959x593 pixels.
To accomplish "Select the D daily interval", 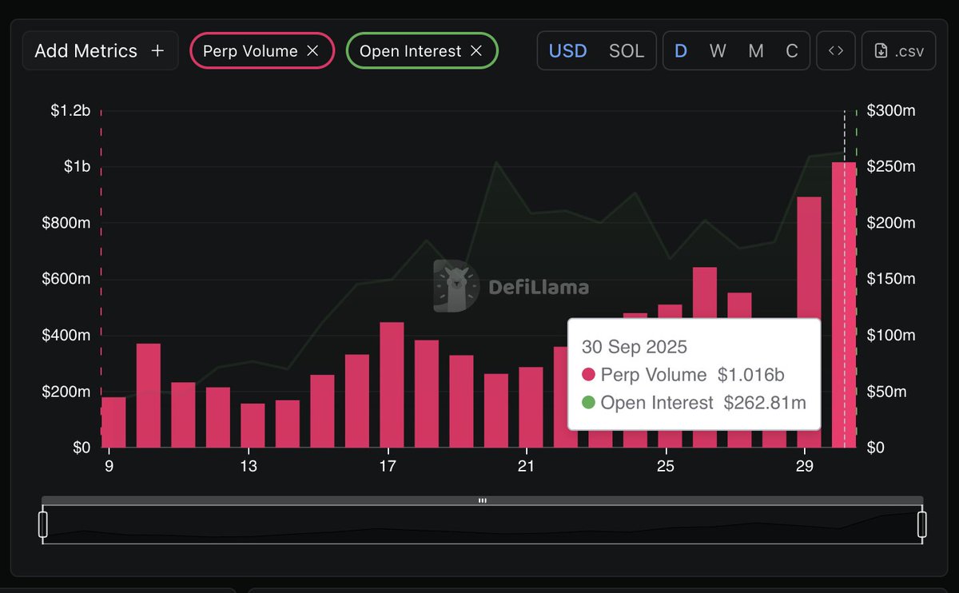I will [x=680, y=50].
